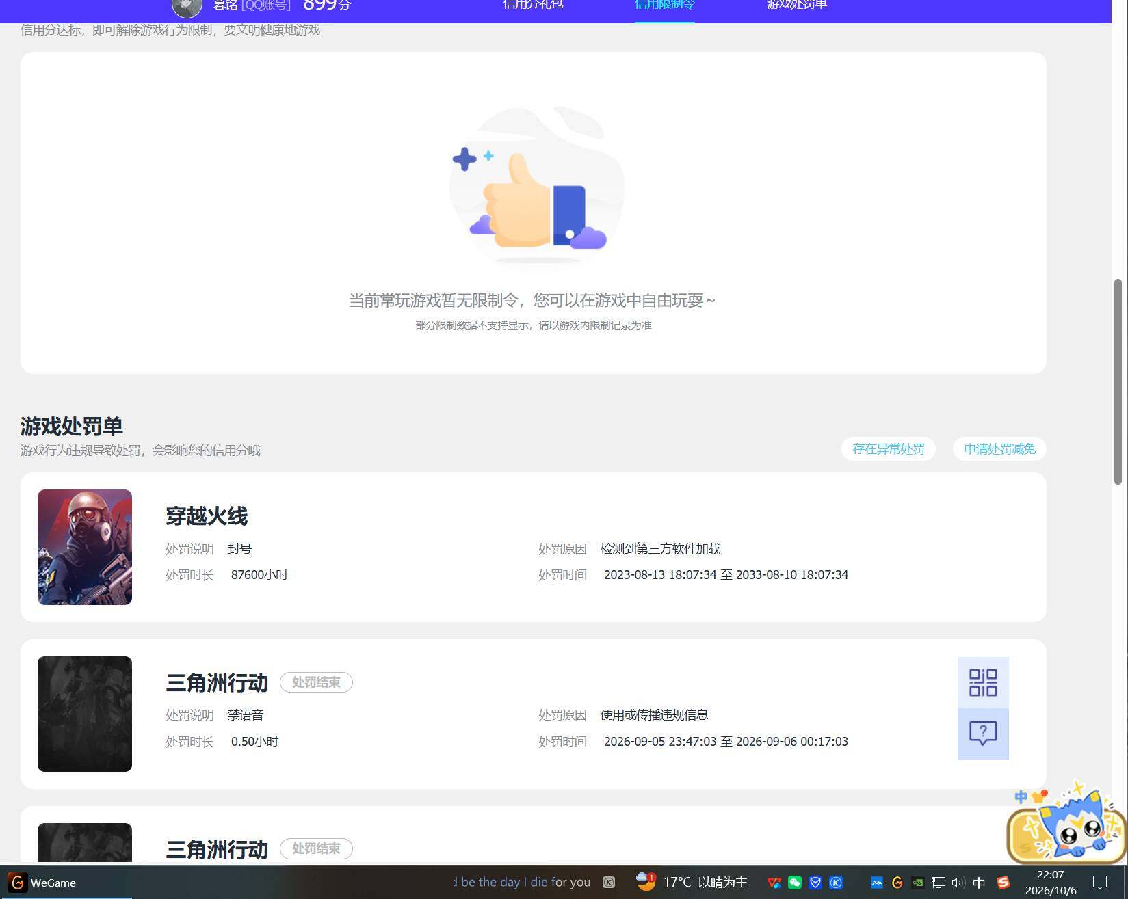Screen dimensions: 1128x899
Task: Click the NVIDIA tray icon
Action: [918, 883]
